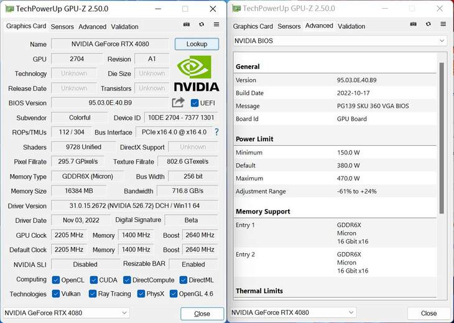Click the NVIDIA logo image
454x323 pixels.
(x=197, y=73)
